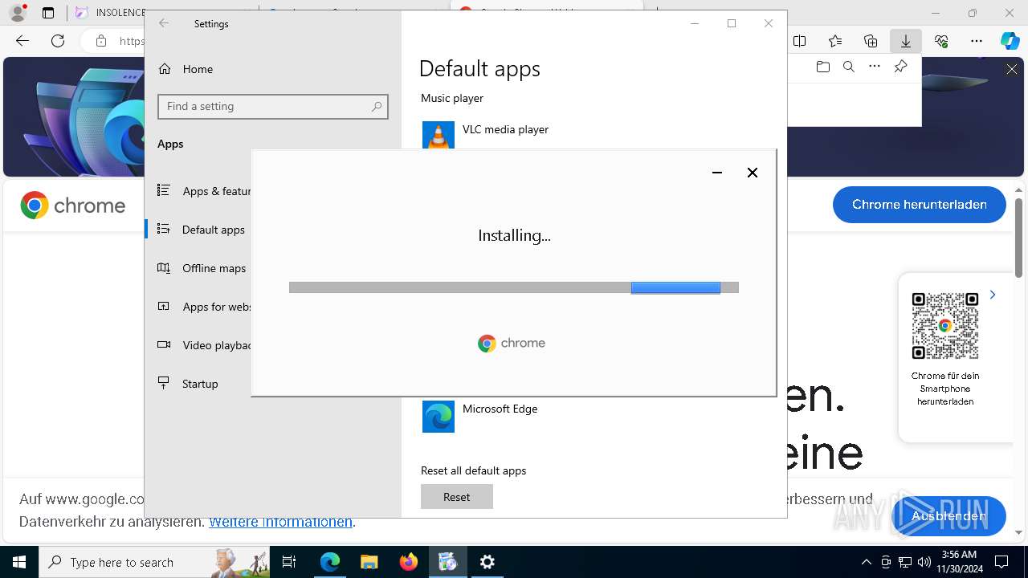This screenshot has height=578, width=1028.
Task: Open taskbar clock showing 3:56 AM
Action: click(x=960, y=562)
